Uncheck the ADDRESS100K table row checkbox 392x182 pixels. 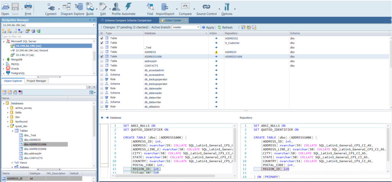coord(102,57)
